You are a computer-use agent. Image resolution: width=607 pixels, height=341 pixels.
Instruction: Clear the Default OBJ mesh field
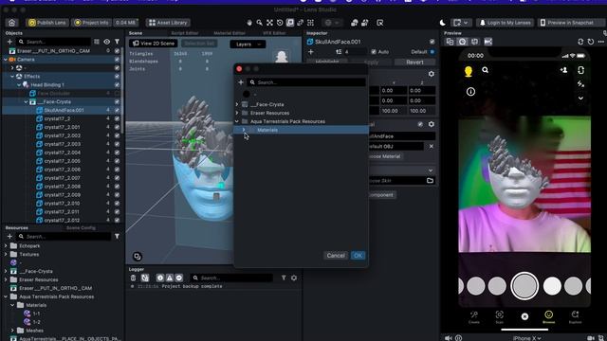(x=432, y=146)
